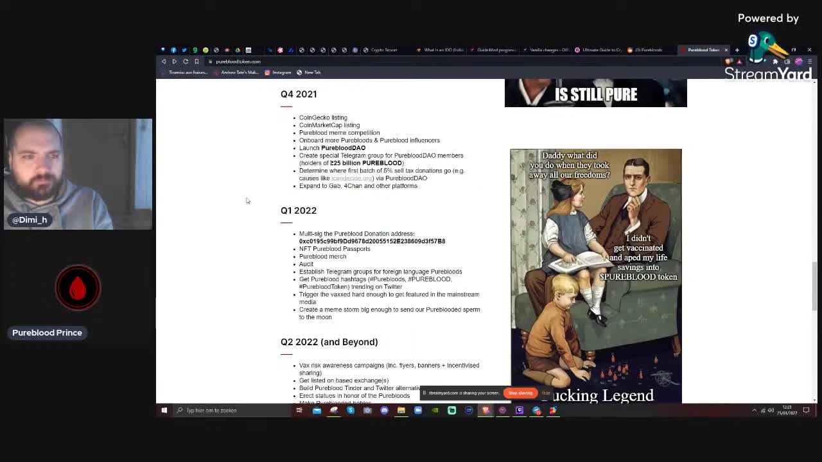Open Task View on the taskbar
Screen dimensions: 822x462
pyautogui.click(x=299, y=411)
